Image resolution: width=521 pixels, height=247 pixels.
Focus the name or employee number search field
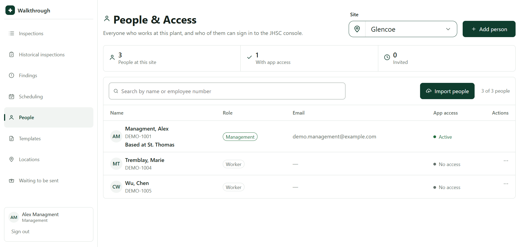(227, 91)
